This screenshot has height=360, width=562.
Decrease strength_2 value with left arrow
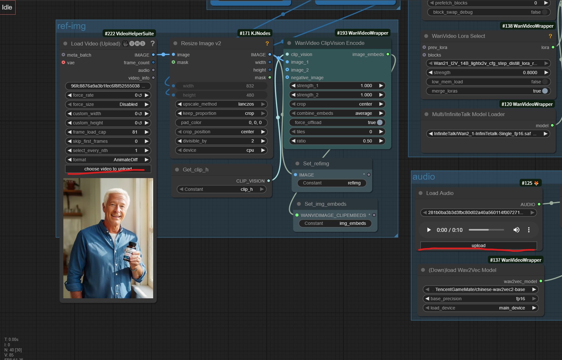(x=293, y=95)
